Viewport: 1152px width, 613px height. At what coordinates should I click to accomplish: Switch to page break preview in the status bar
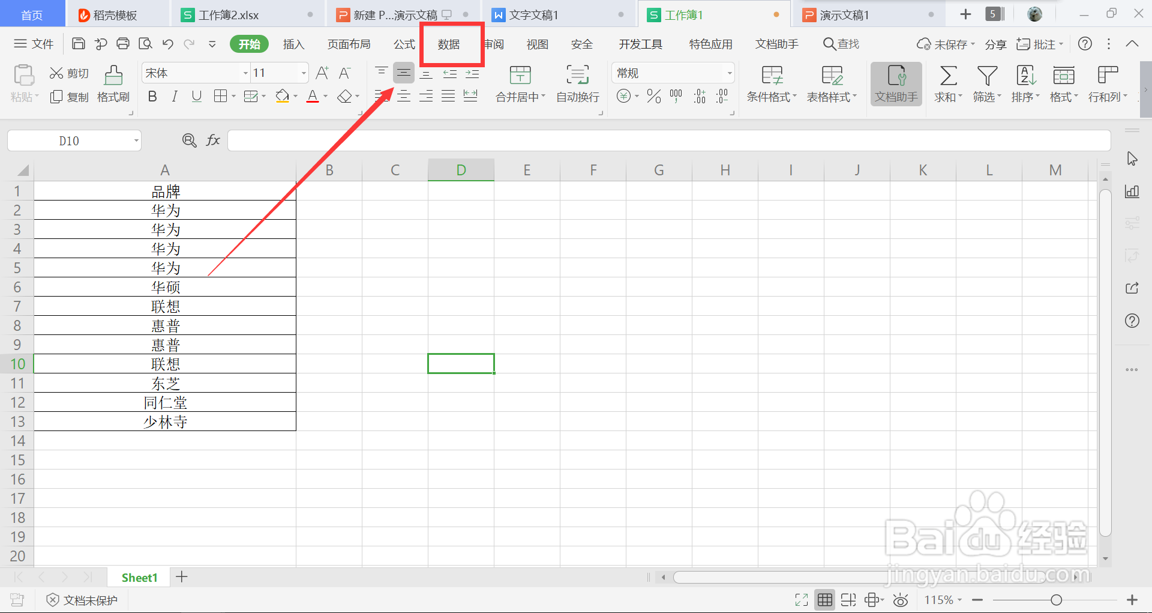tap(848, 600)
